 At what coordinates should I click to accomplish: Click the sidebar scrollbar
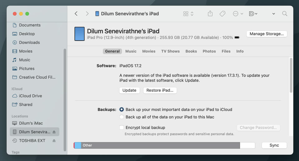pos(65,100)
